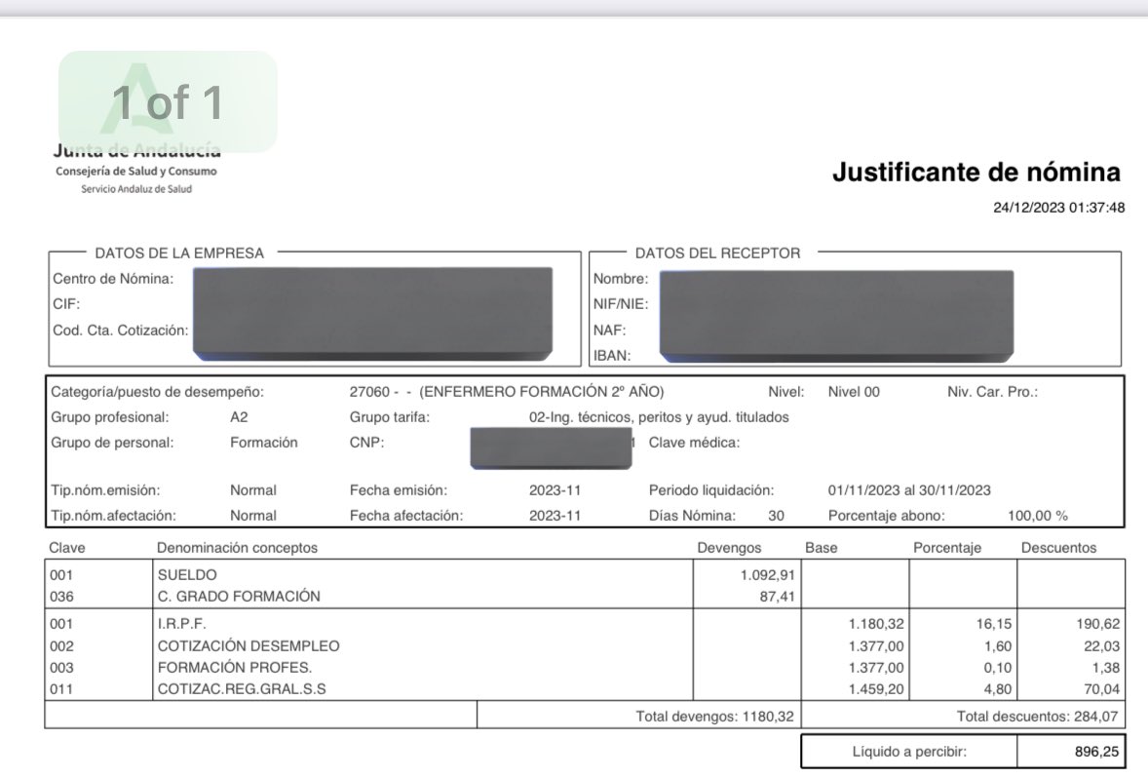Click the base amount "1.459,20"

tap(876, 688)
